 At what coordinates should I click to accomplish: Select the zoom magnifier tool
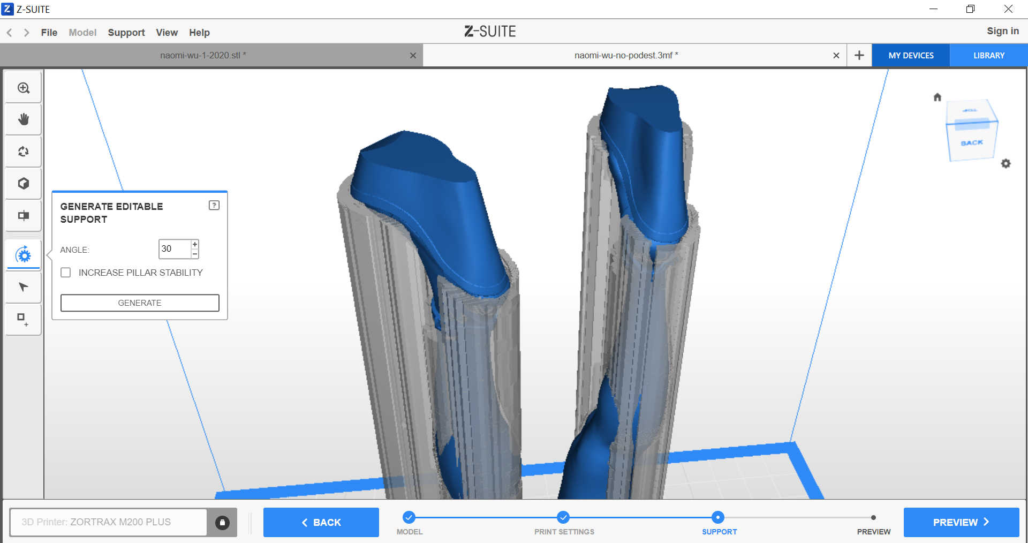(x=24, y=88)
